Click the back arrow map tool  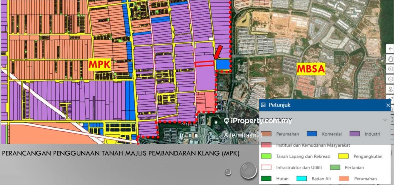click(x=390, y=49)
